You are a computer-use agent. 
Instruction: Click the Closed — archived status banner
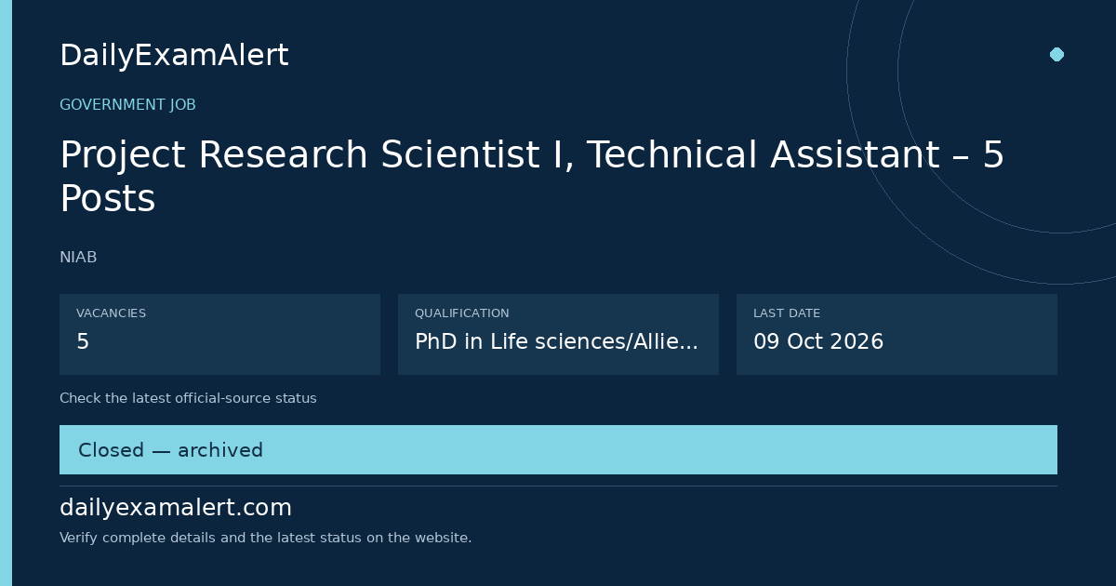tap(558, 450)
